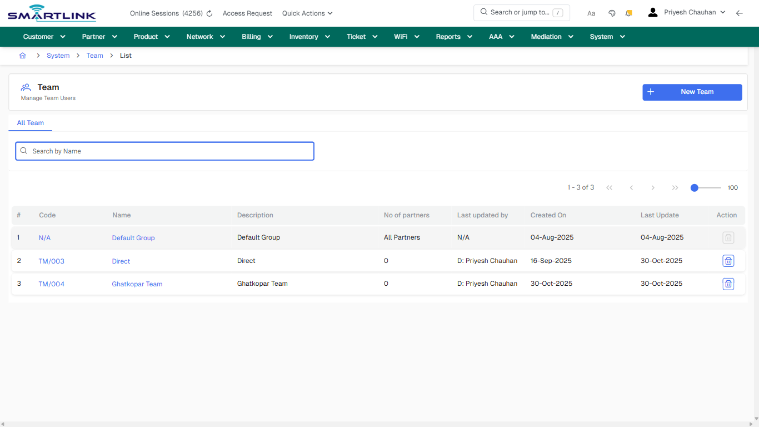Adjust the page size slider
Screen dimensions: 759x427
694,187
